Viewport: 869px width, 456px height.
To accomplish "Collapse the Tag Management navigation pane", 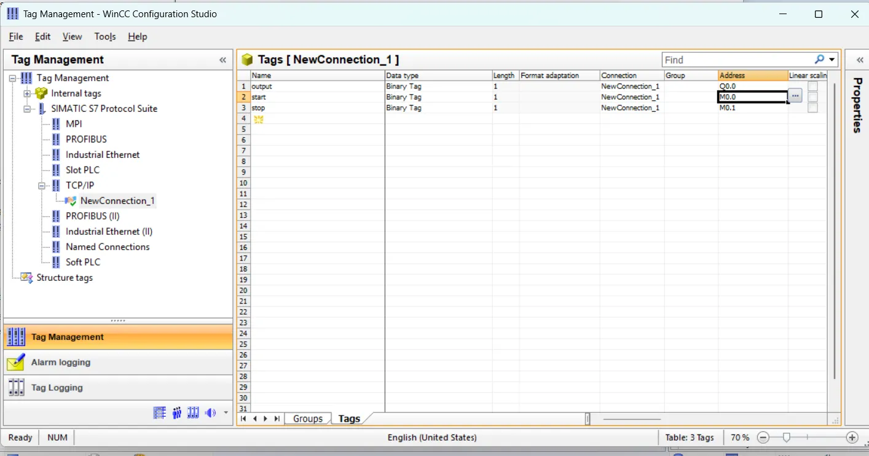I will pos(222,60).
